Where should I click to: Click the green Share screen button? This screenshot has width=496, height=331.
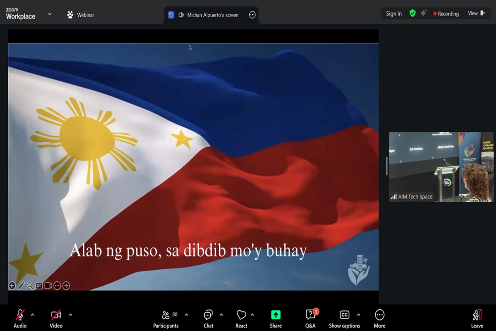coord(275,319)
